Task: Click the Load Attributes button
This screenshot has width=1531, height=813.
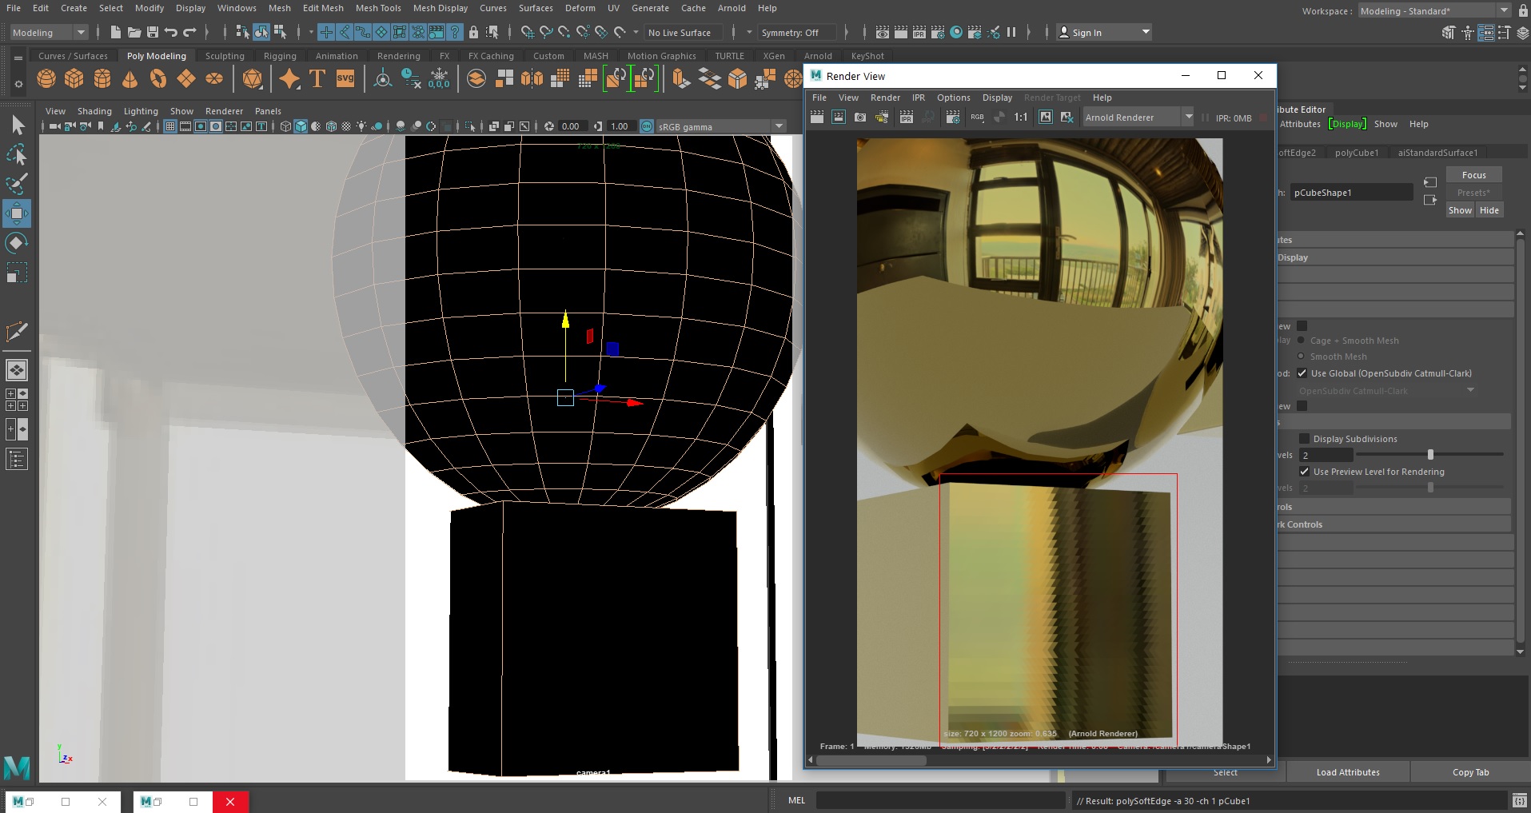Action: point(1347,772)
